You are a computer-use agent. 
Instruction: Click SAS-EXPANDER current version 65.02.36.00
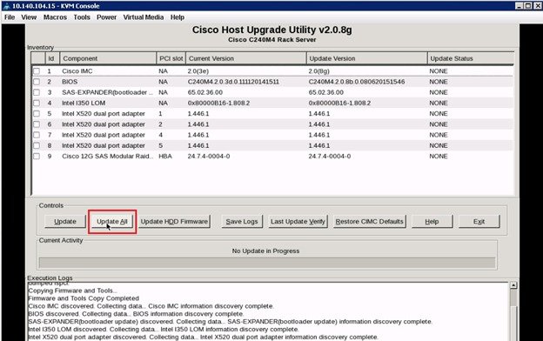click(x=205, y=92)
